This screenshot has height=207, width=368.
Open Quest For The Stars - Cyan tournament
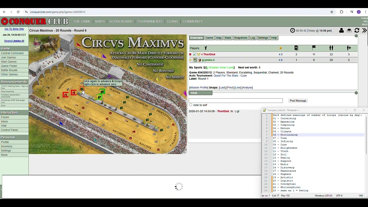230,76
